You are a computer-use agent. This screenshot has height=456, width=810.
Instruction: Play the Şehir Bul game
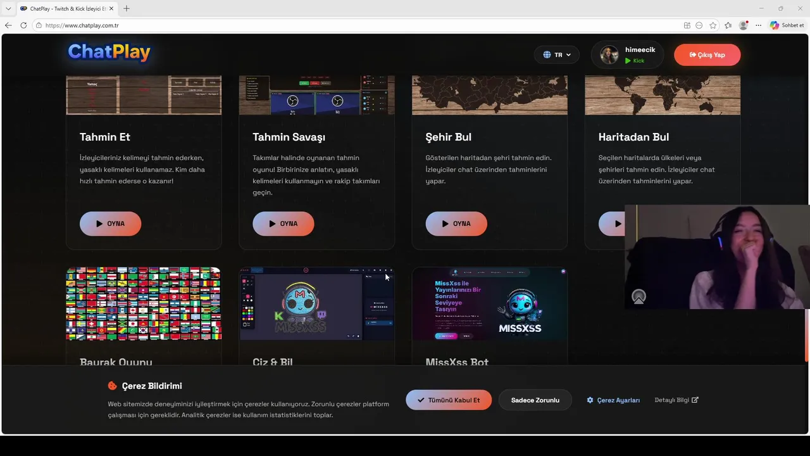[x=456, y=224]
